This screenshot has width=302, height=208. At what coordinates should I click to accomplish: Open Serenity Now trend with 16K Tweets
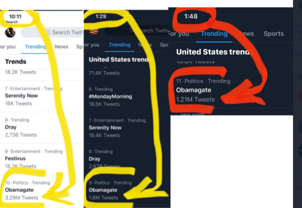click(x=21, y=96)
